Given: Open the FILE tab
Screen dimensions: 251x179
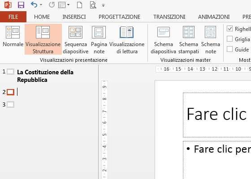Looking at the screenshot, I should (13, 17).
